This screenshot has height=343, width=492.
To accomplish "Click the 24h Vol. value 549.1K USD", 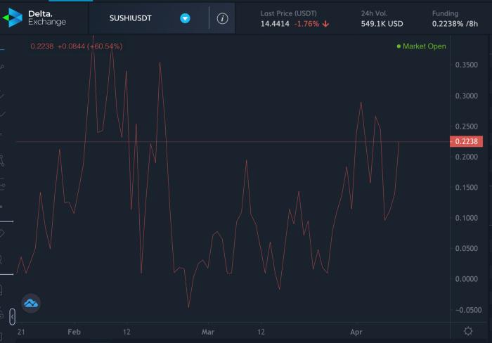I will click(381, 23).
